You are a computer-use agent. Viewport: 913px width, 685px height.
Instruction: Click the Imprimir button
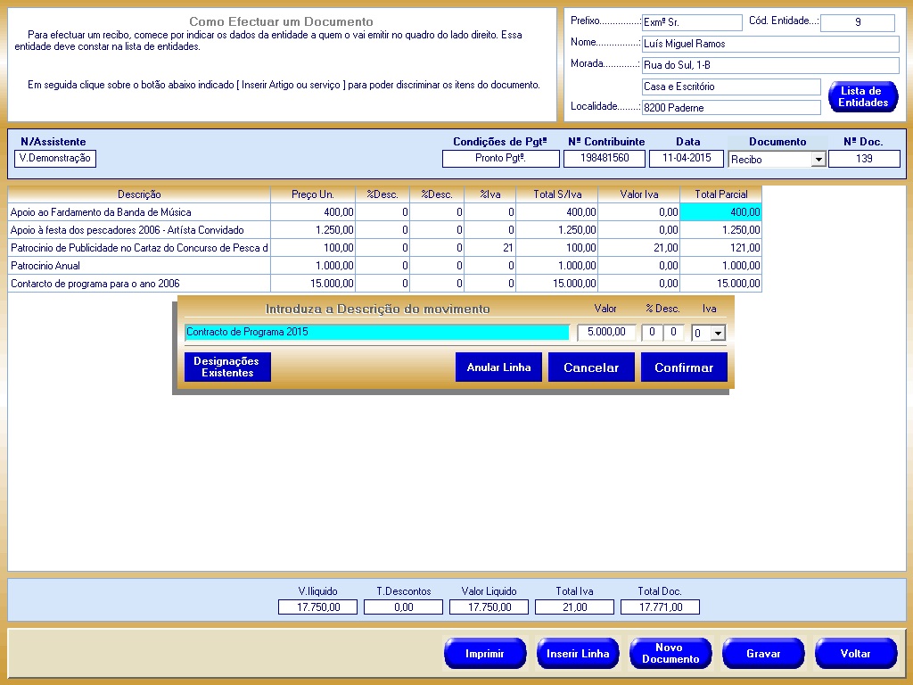(484, 654)
